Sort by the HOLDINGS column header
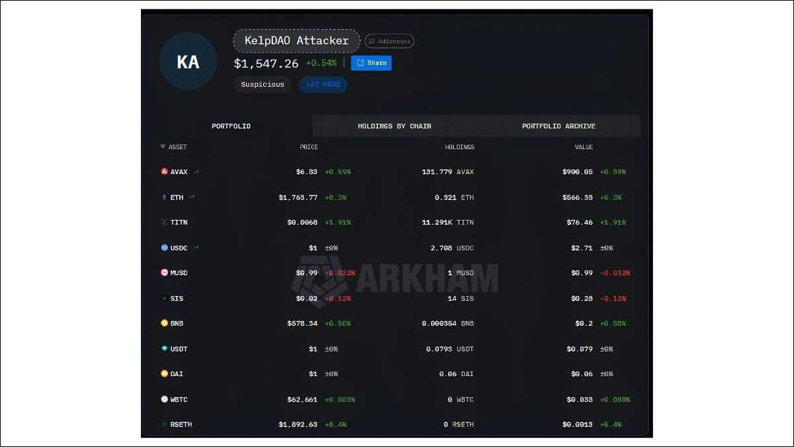The image size is (794, 447). pyautogui.click(x=459, y=147)
